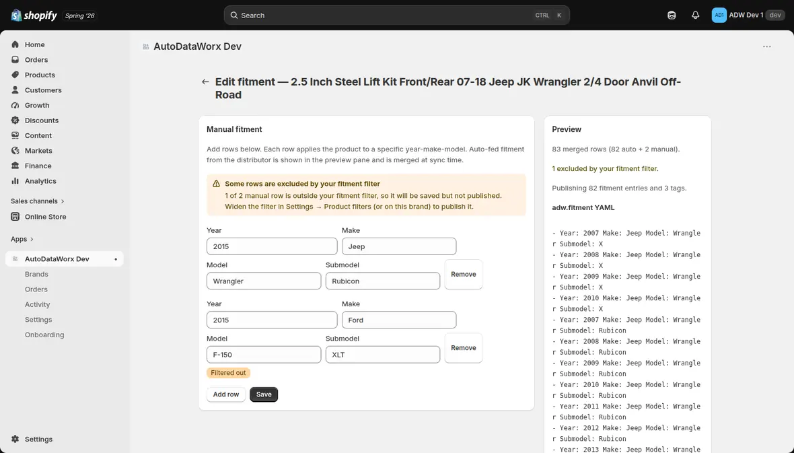
Task: Click the Submodel field containing Rubicon
Action: point(383,281)
